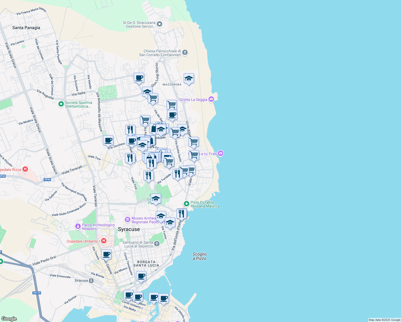Click the SP46 shield beside Viale Teracati label

pyautogui.click(x=47, y=180)
